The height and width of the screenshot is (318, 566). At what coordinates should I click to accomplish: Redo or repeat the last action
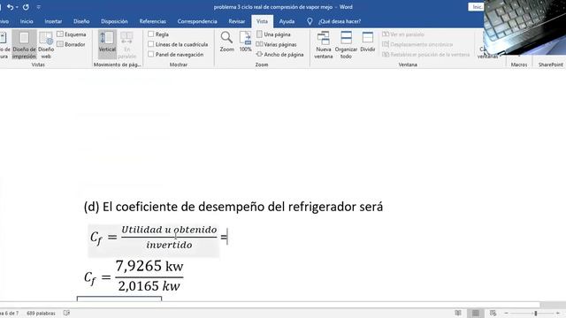[26, 7]
